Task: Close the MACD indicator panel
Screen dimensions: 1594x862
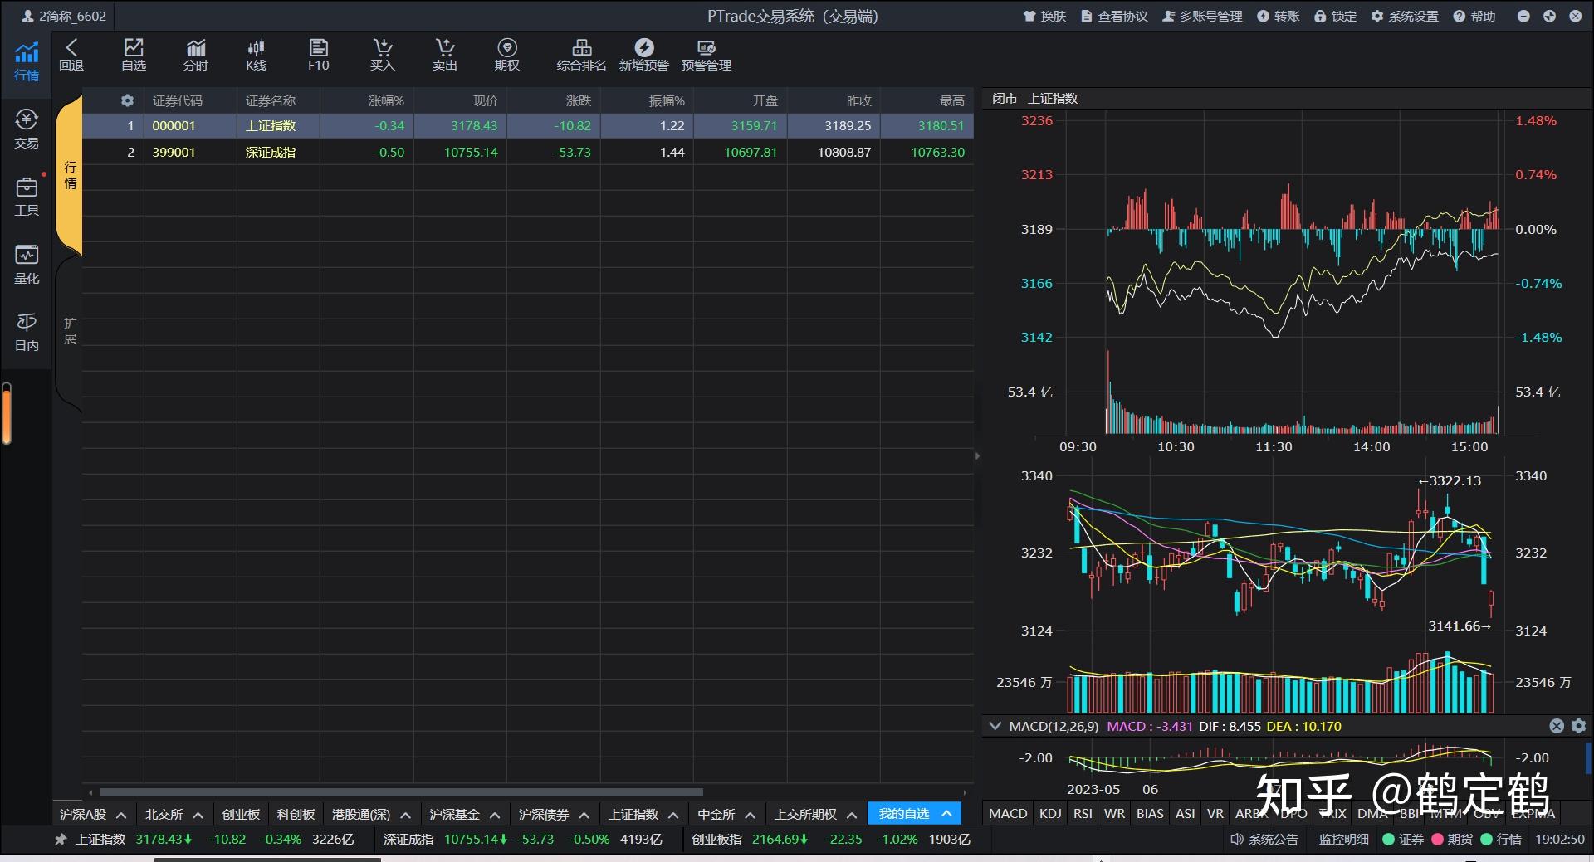Action: pyautogui.click(x=1557, y=726)
